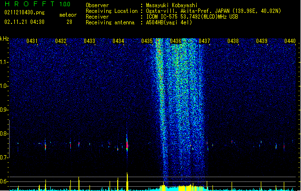The width and height of the screenshot is (301, 191).
Task: Click the 0436 time marker
Action: tap(176, 41)
